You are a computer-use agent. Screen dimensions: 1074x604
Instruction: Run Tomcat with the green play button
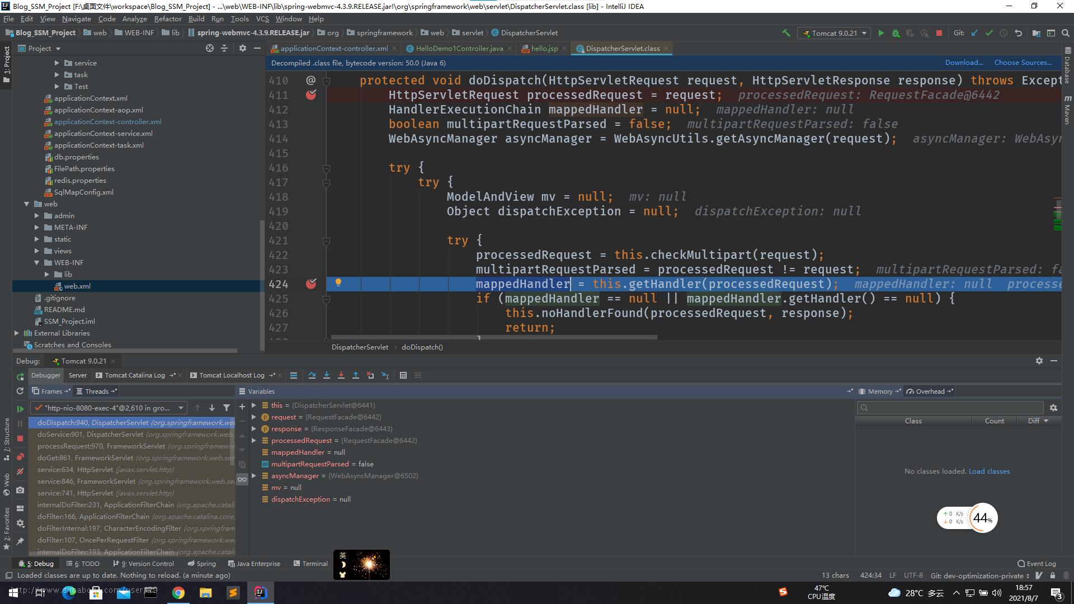pyautogui.click(x=881, y=33)
